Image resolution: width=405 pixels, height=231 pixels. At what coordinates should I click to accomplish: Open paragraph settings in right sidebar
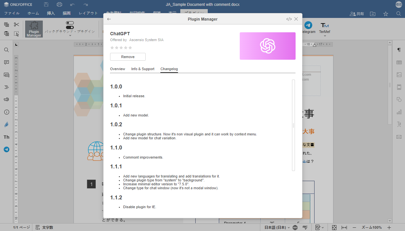[x=399, y=50]
